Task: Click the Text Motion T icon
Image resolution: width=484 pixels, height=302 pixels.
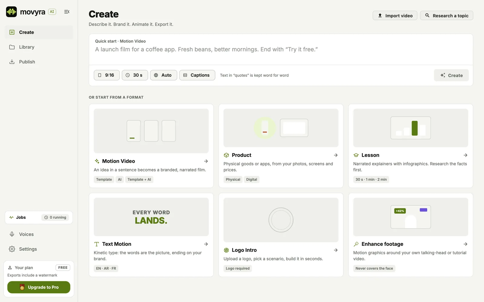Action: click(96, 244)
